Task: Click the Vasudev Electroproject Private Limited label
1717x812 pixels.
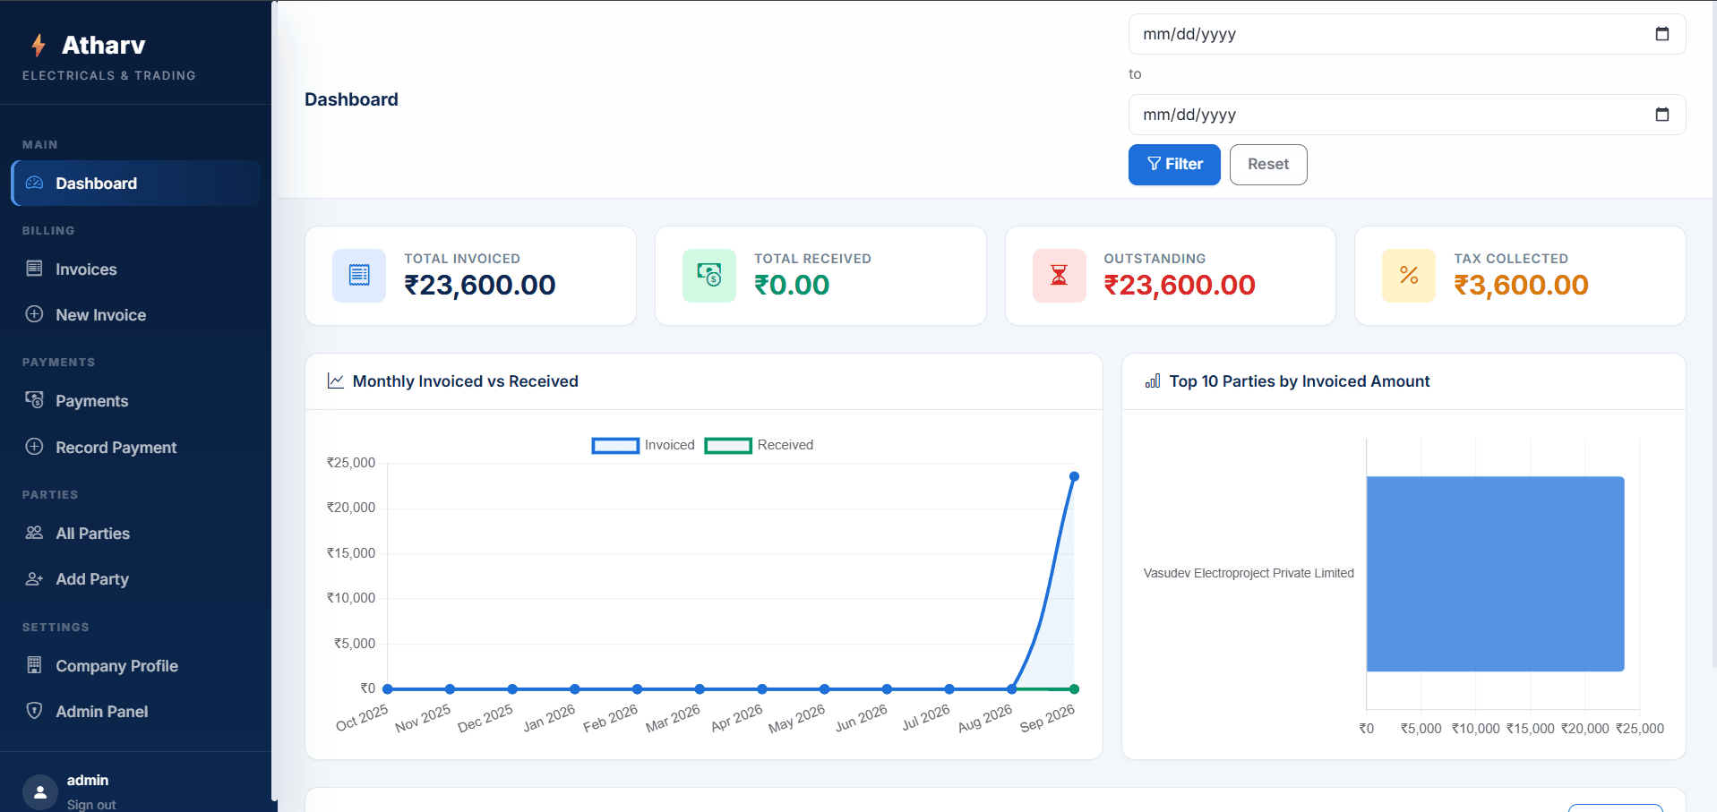Action: (x=1249, y=573)
